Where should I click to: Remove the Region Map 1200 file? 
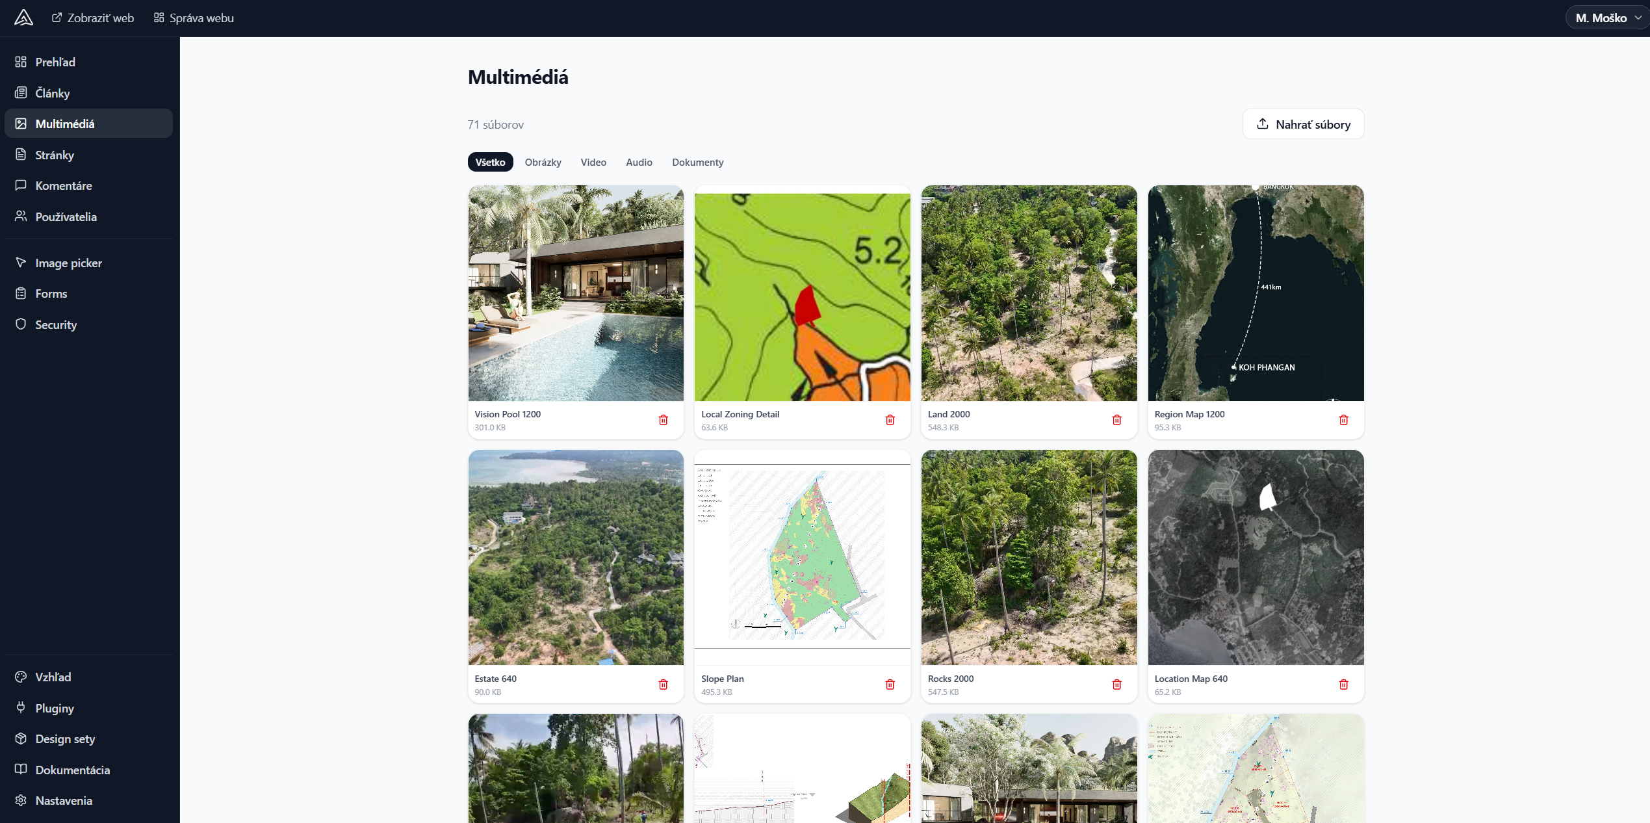point(1343,420)
